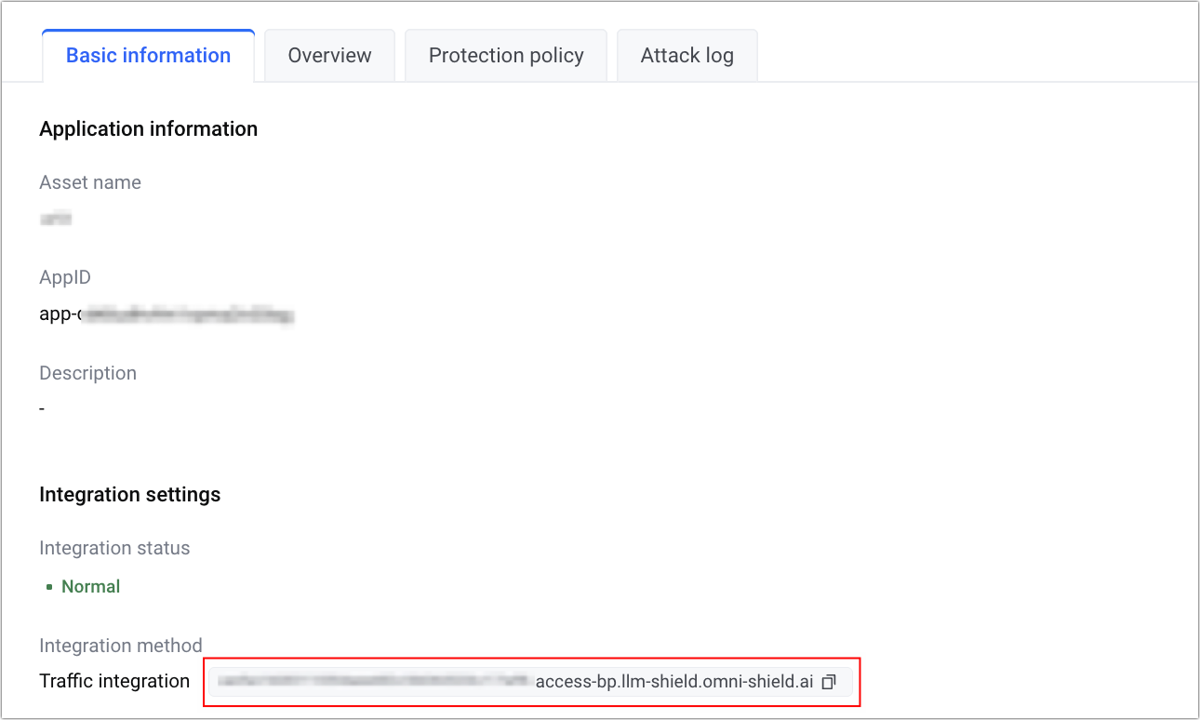Viewport: 1200px width, 720px height.
Task: Click the Integration settings heading
Action: click(129, 494)
